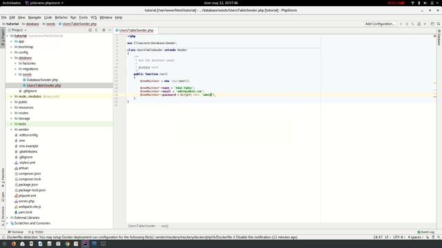Select composer.json in project tree
The height and width of the screenshot is (248, 442).
click(x=30, y=174)
